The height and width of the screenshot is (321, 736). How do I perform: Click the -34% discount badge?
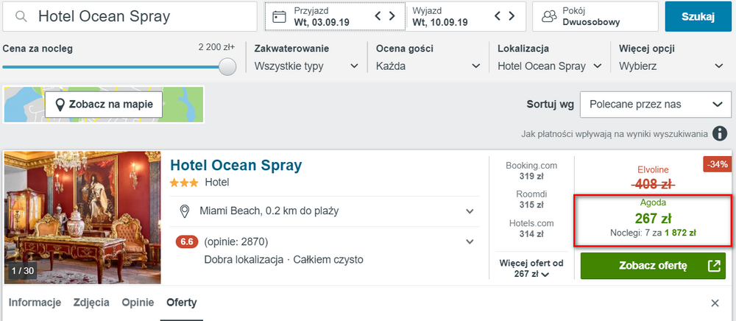coord(717,164)
